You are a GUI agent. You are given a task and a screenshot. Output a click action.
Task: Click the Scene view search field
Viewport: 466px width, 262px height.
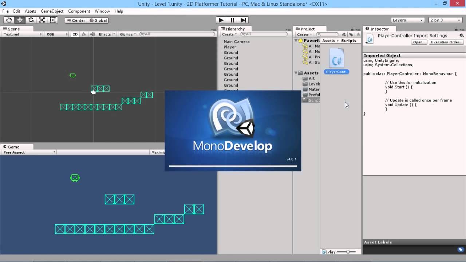click(177, 34)
